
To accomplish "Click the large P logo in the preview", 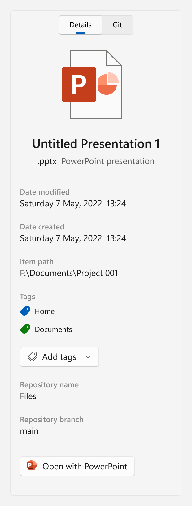I will [x=79, y=84].
